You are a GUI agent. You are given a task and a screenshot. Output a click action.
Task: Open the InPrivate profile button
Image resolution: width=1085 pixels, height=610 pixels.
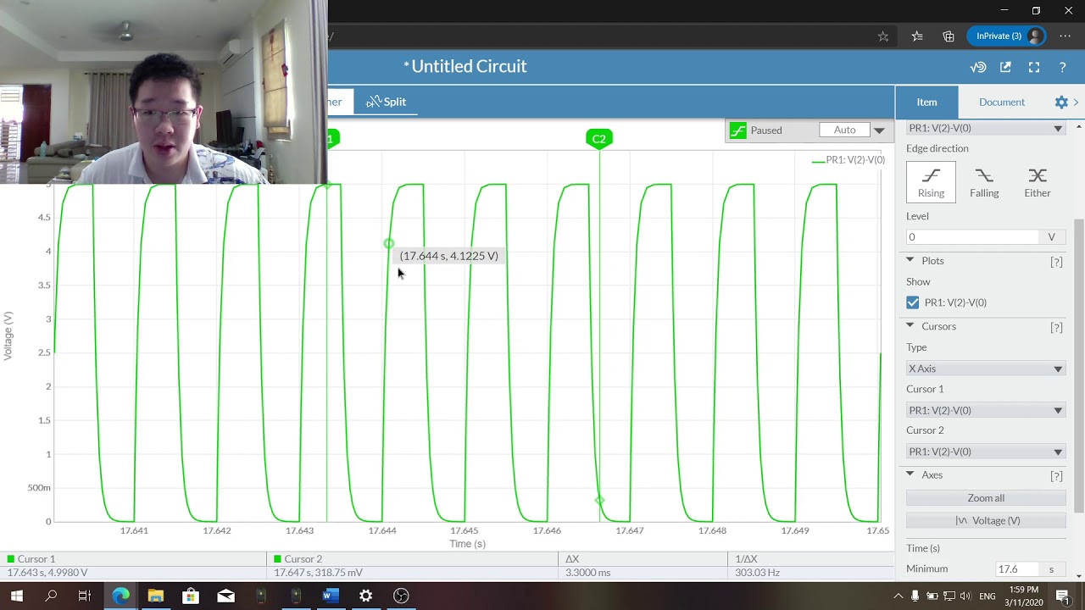coord(1006,36)
